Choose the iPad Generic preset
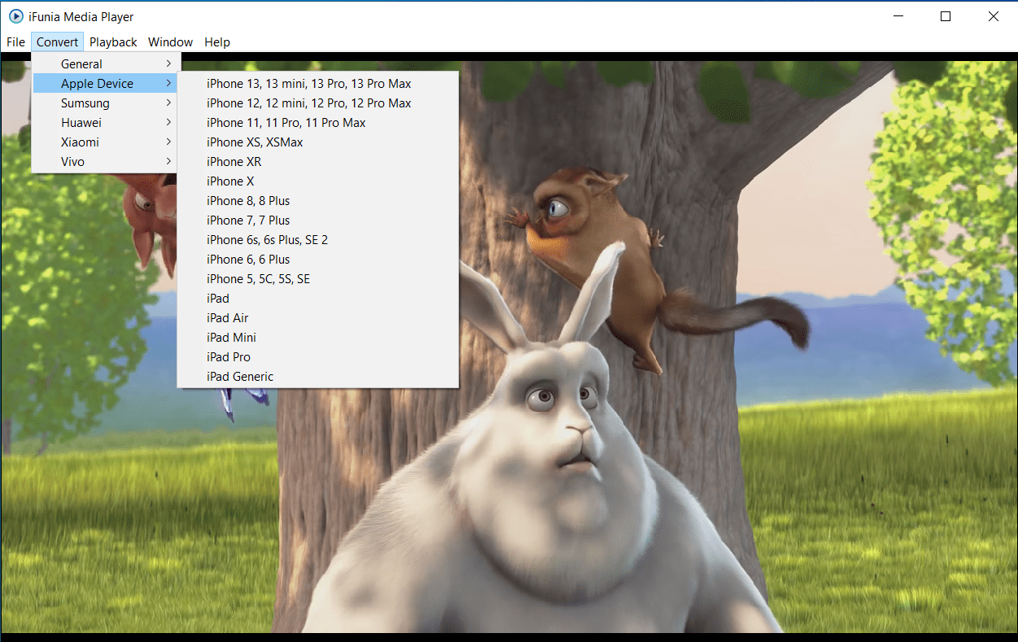This screenshot has width=1018, height=642. 318,377
